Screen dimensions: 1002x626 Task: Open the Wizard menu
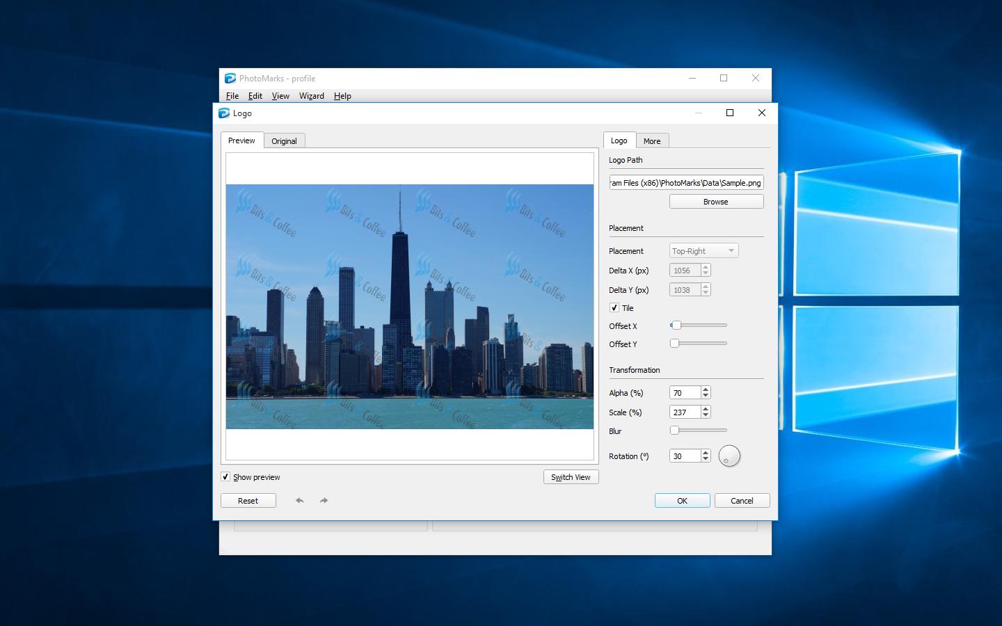311,95
